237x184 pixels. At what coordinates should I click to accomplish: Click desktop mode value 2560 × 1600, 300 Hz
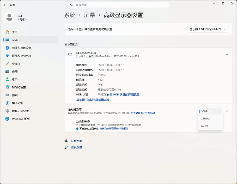tap(111, 65)
